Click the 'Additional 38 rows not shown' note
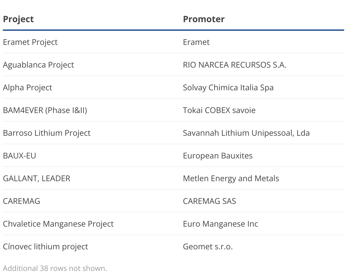Screen dimensions: 347x276 [x=55, y=268]
